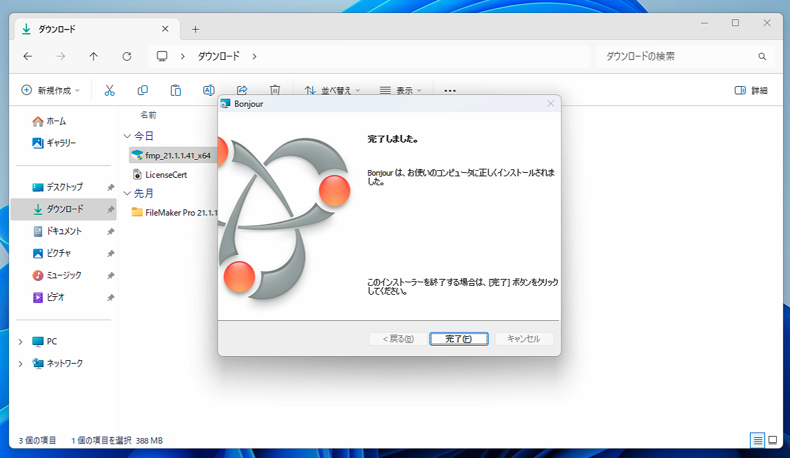This screenshot has height=458, width=790.
Task: Expand the PC tree item
Action: click(20, 341)
